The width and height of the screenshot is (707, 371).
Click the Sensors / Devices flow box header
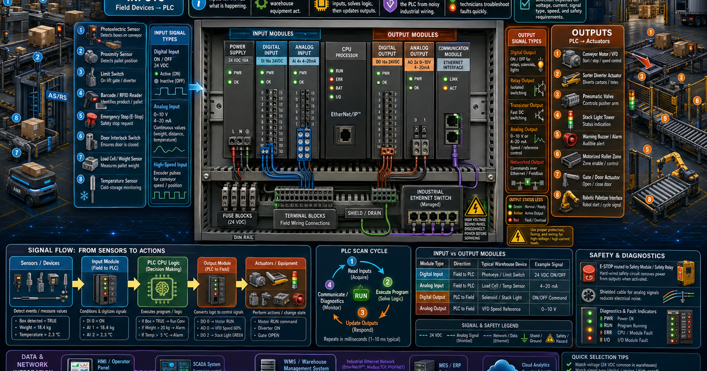coord(40,263)
